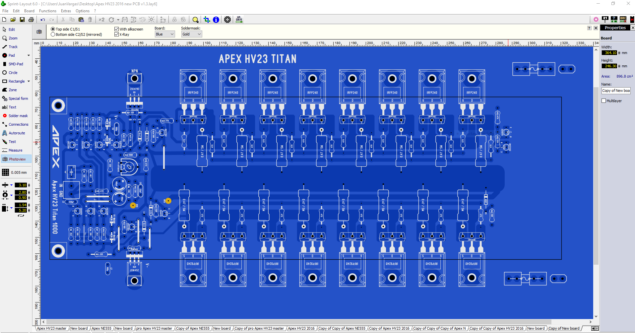The image size is (635, 333).
Task: Open the Soldermask color dropdown
Action: (191, 34)
